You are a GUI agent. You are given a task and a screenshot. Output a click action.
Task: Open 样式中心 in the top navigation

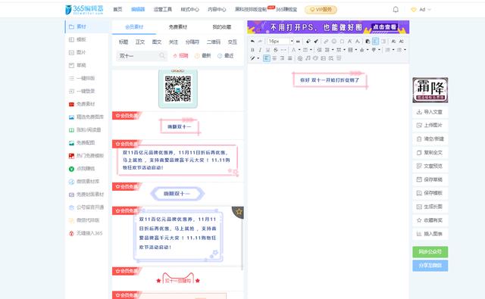pos(190,9)
